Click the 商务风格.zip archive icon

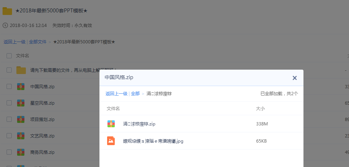(x=21, y=152)
